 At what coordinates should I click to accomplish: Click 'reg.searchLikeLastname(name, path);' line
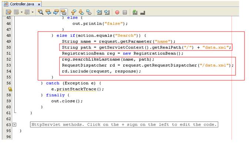pyautogui.click(x=108, y=59)
